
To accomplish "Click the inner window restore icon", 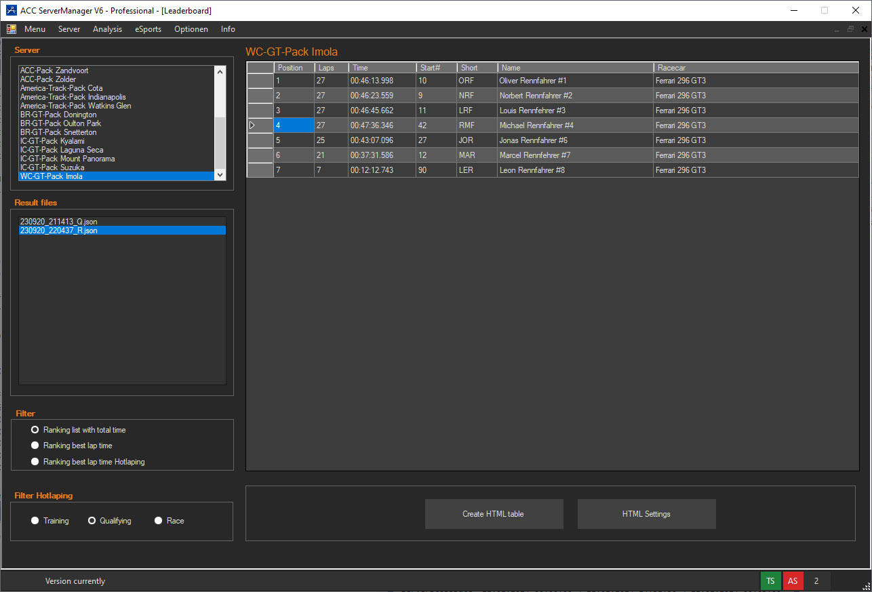I will coord(850,29).
